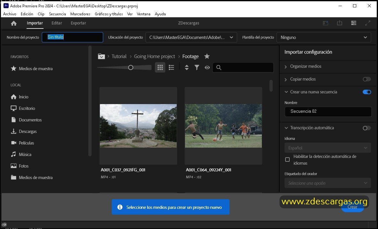
Task: Toggle the Copiar medios switch
Action: tap(367, 79)
